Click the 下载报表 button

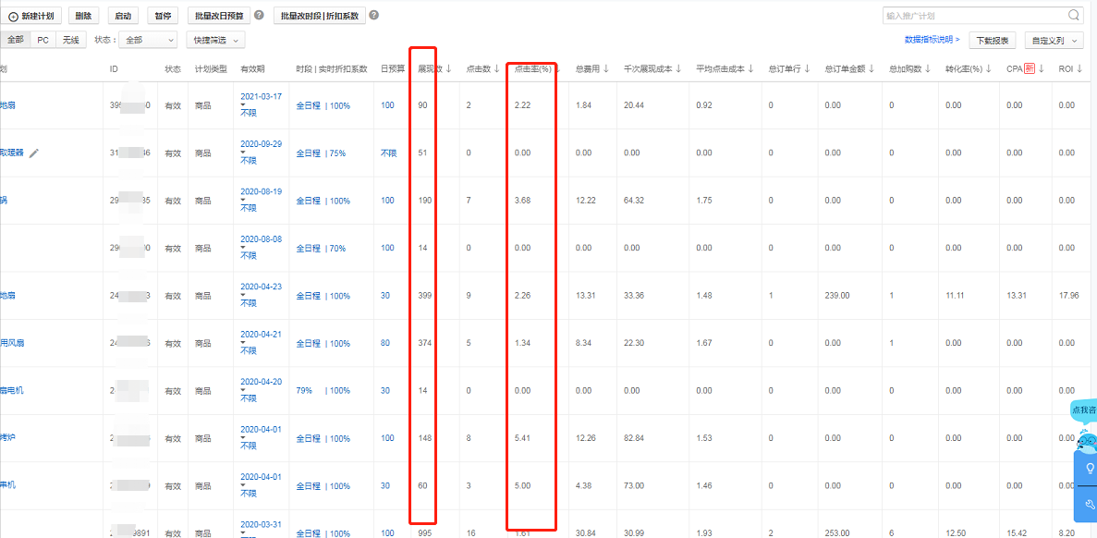[992, 41]
